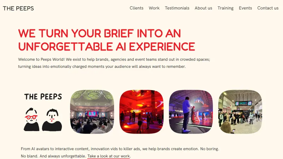Viewport: 283px width, 159px height.
Task: Open the photo of man in white on stage
Action: click(x=191, y=112)
